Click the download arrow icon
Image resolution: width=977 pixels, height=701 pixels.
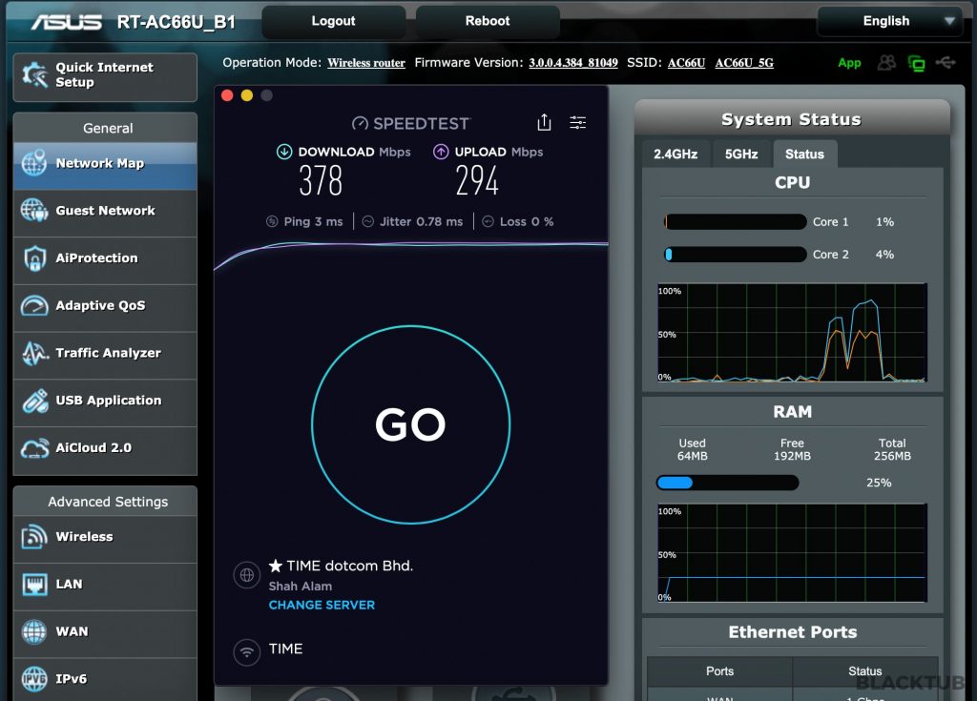284,152
